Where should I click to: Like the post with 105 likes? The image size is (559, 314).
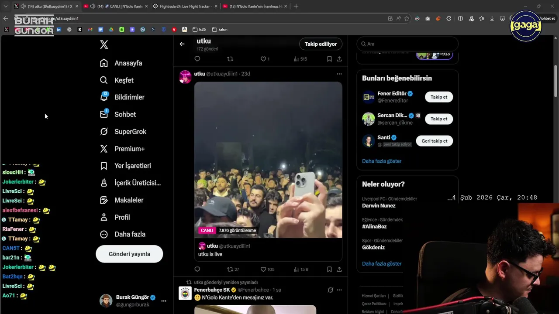click(267, 270)
